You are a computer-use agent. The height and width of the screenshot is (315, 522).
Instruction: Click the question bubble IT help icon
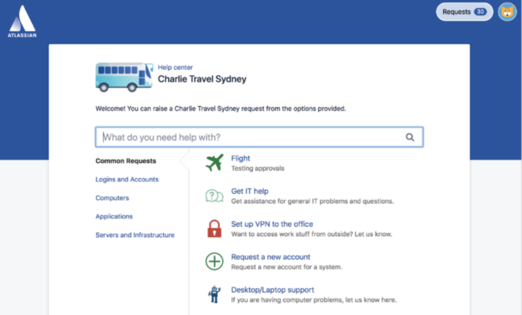pos(215,196)
